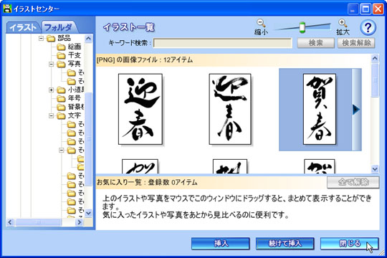Viewport: 387px width, 258px height.
Task: Click the folder tree's scroll up arrow
Action: (x=88, y=38)
